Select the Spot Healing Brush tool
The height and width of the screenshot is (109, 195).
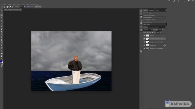(2, 26)
